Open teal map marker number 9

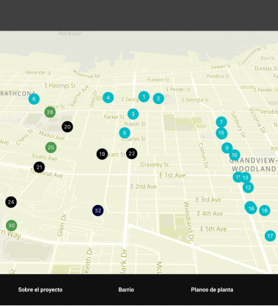click(x=227, y=148)
